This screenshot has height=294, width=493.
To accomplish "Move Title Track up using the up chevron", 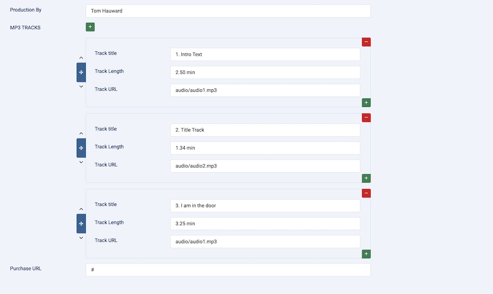I will 81,133.
